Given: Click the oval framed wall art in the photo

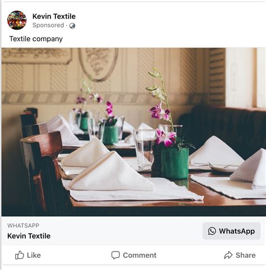Looking at the screenshot, I should [98, 64].
